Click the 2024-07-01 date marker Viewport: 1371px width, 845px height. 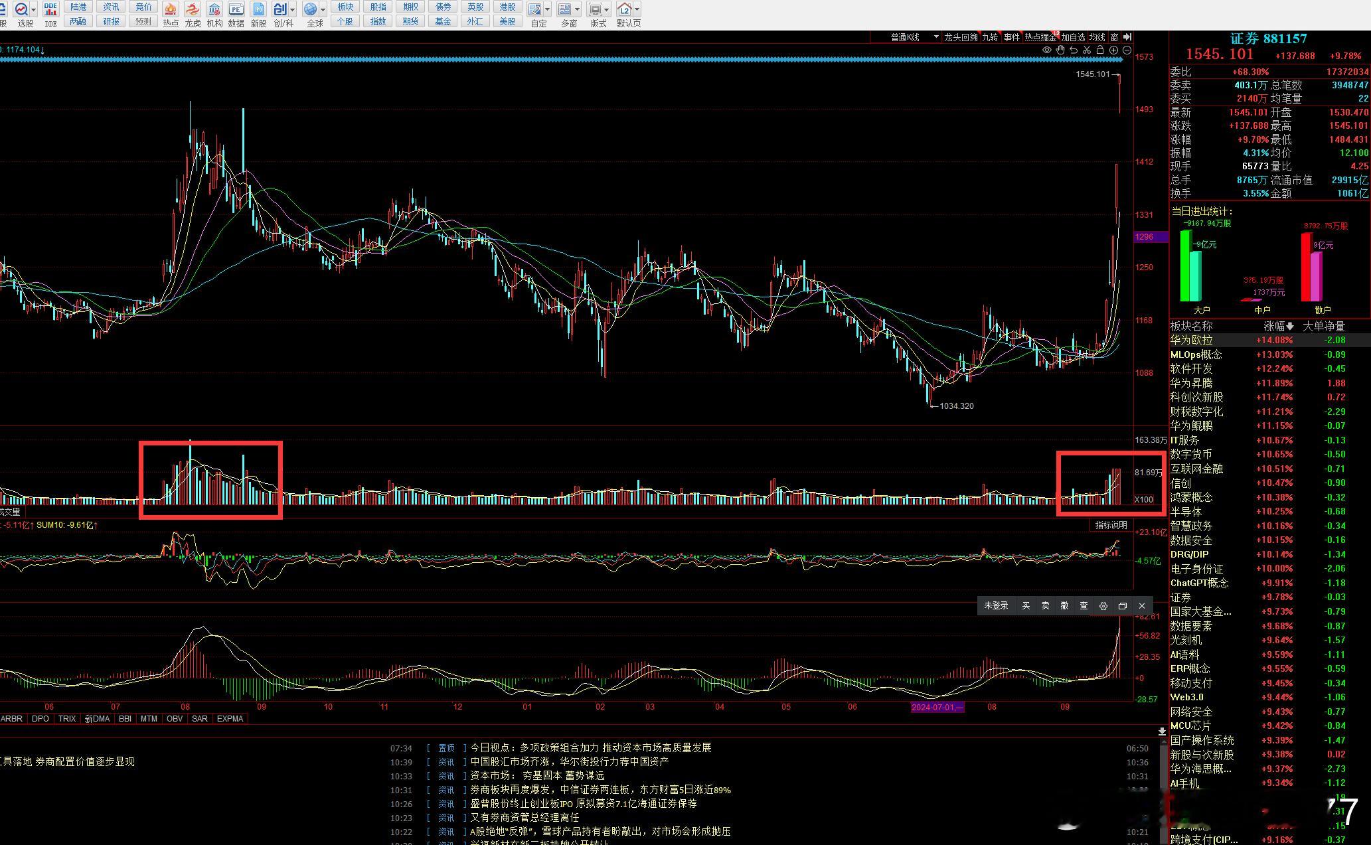pos(937,708)
